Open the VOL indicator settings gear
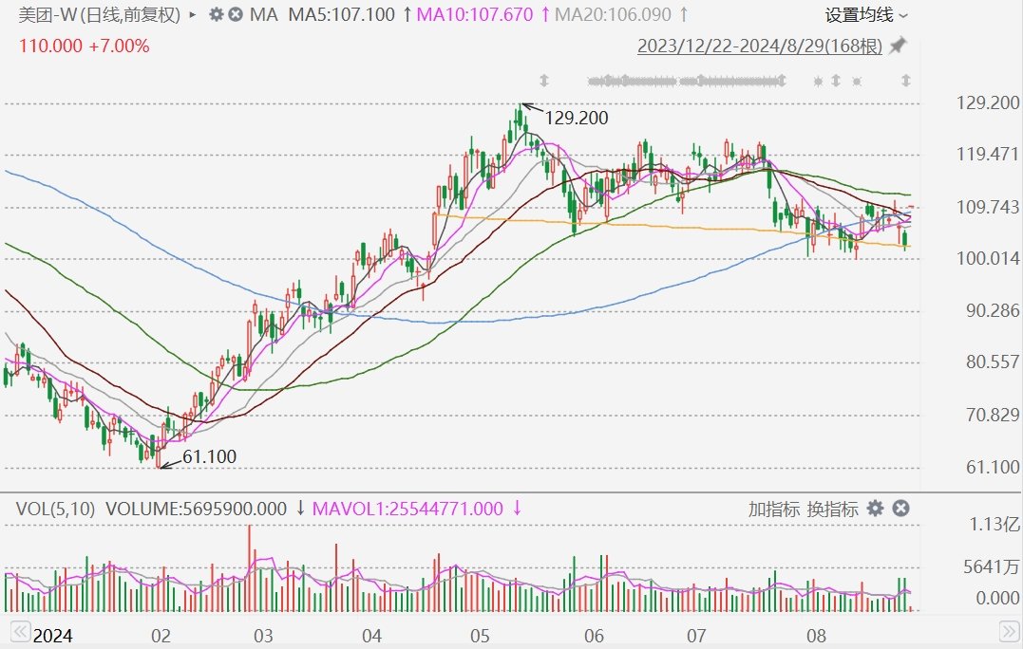This screenshot has width=1023, height=649. 875,509
